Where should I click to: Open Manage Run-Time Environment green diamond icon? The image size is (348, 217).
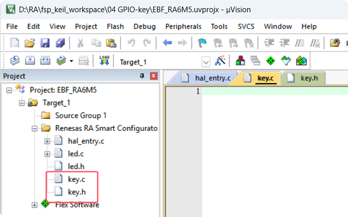click(x=271, y=61)
